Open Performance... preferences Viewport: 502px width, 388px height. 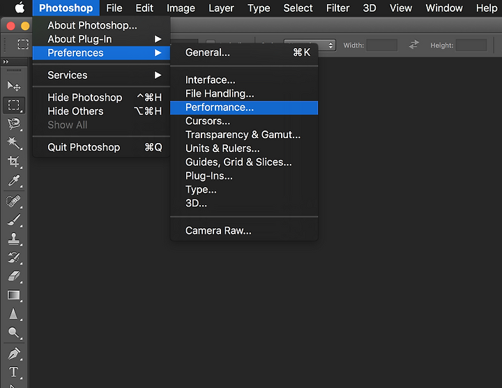(x=244, y=107)
